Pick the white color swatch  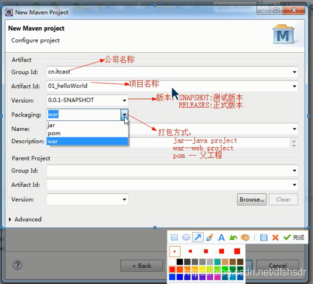pyautogui.click(x=172, y=262)
